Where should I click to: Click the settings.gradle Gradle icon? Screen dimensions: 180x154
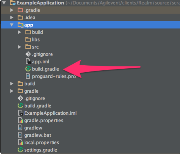pyautogui.click(x=20, y=150)
